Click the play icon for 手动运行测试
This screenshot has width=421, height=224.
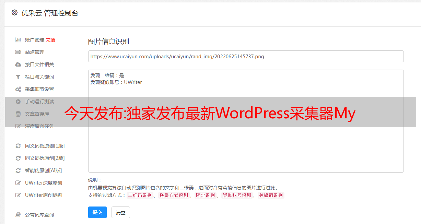(18, 102)
